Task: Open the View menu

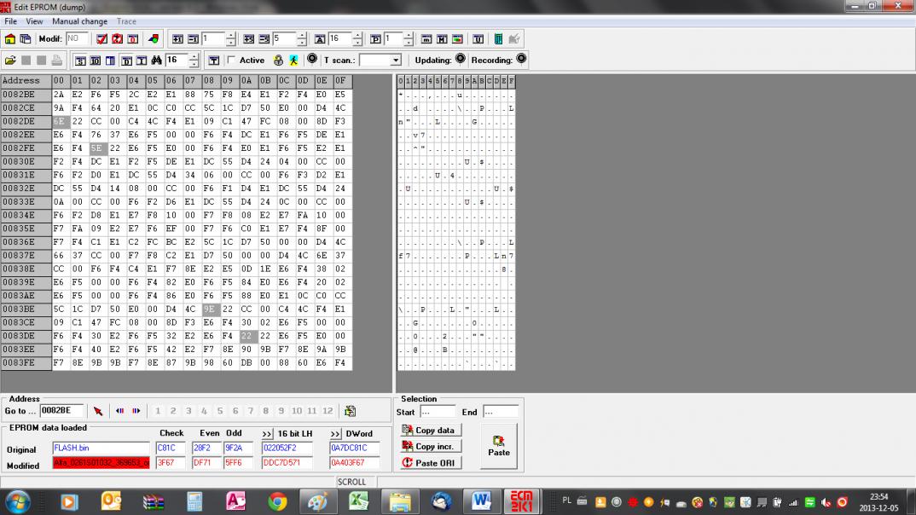Action: coord(34,21)
